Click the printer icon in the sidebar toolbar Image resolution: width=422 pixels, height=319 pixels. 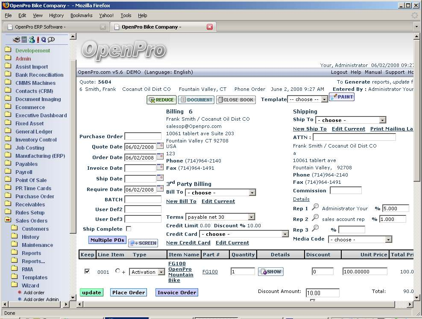[x=17, y=40]
